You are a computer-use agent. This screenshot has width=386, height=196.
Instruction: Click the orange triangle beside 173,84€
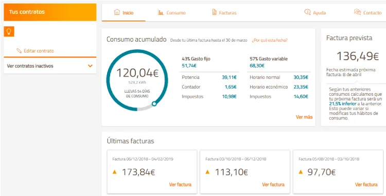(x=114, y=172)
